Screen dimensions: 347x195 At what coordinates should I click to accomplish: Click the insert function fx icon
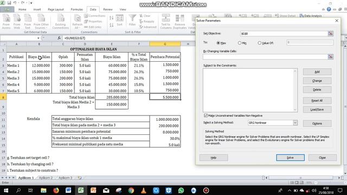click(x=59, y=38)
